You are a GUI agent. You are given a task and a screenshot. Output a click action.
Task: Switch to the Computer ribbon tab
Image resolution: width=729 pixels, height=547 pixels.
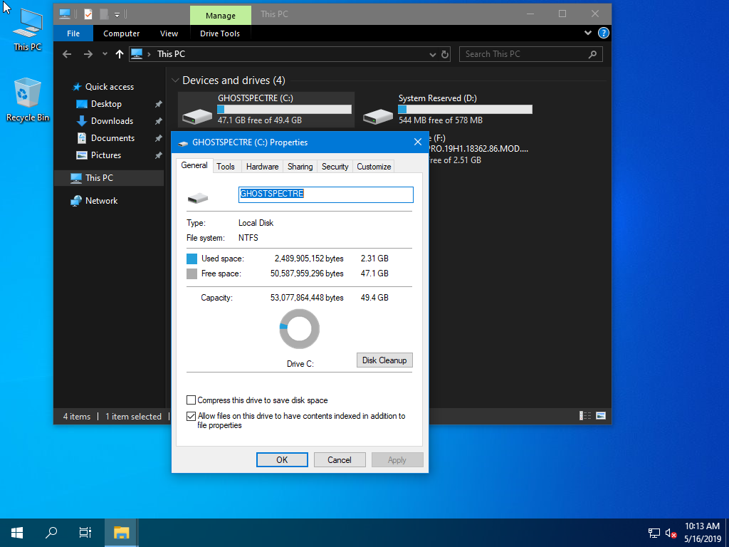pos(121,33)
